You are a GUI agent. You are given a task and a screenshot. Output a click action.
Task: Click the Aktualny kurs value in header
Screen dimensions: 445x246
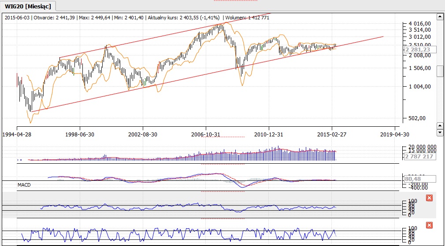[x=200, y=18]
